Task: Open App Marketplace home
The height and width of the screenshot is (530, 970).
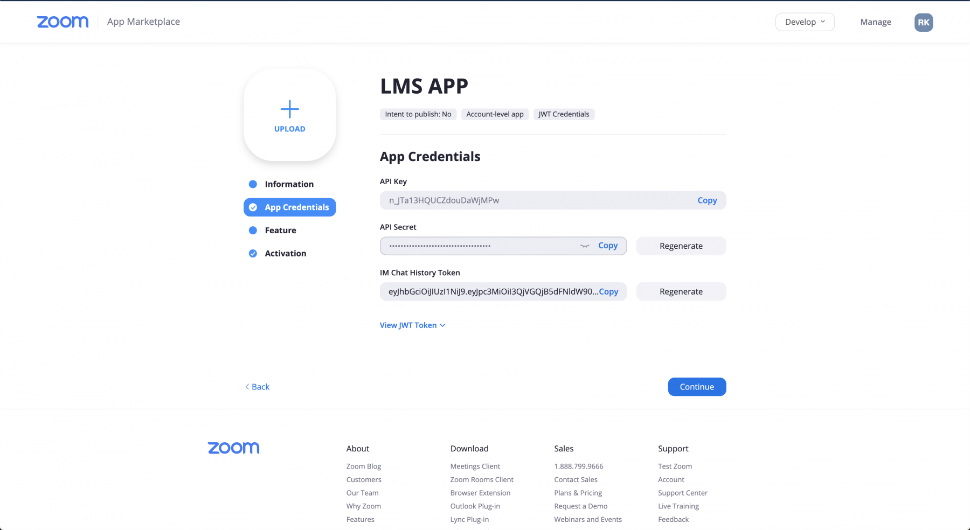Action: click(x=143, y=22)
